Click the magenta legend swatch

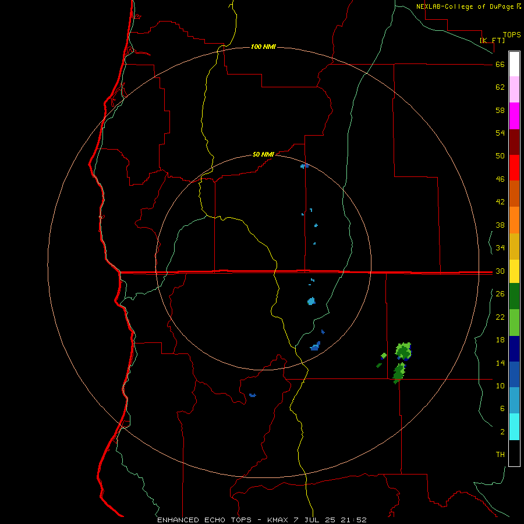(514, 116)
